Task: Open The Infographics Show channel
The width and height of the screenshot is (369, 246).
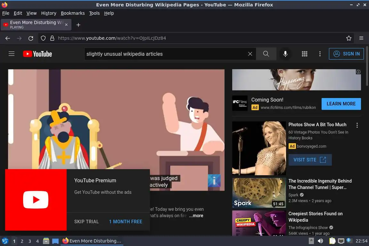Action: click(308, 228)
